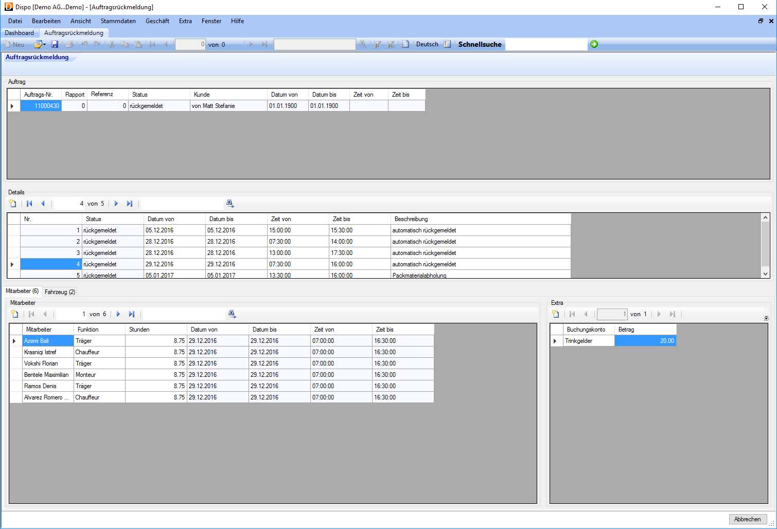The image size is (777, 529).
Task: Add new record in Extra toolbar
Action: click(556, 314)
